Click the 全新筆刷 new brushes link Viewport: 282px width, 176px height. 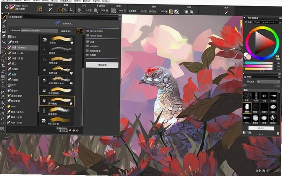pyautogui.click(x=68, y=23)
